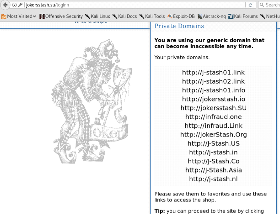Open the Kali Tools bookmark
The height and width of the screenshot is (215, 280).
point(152,17)
